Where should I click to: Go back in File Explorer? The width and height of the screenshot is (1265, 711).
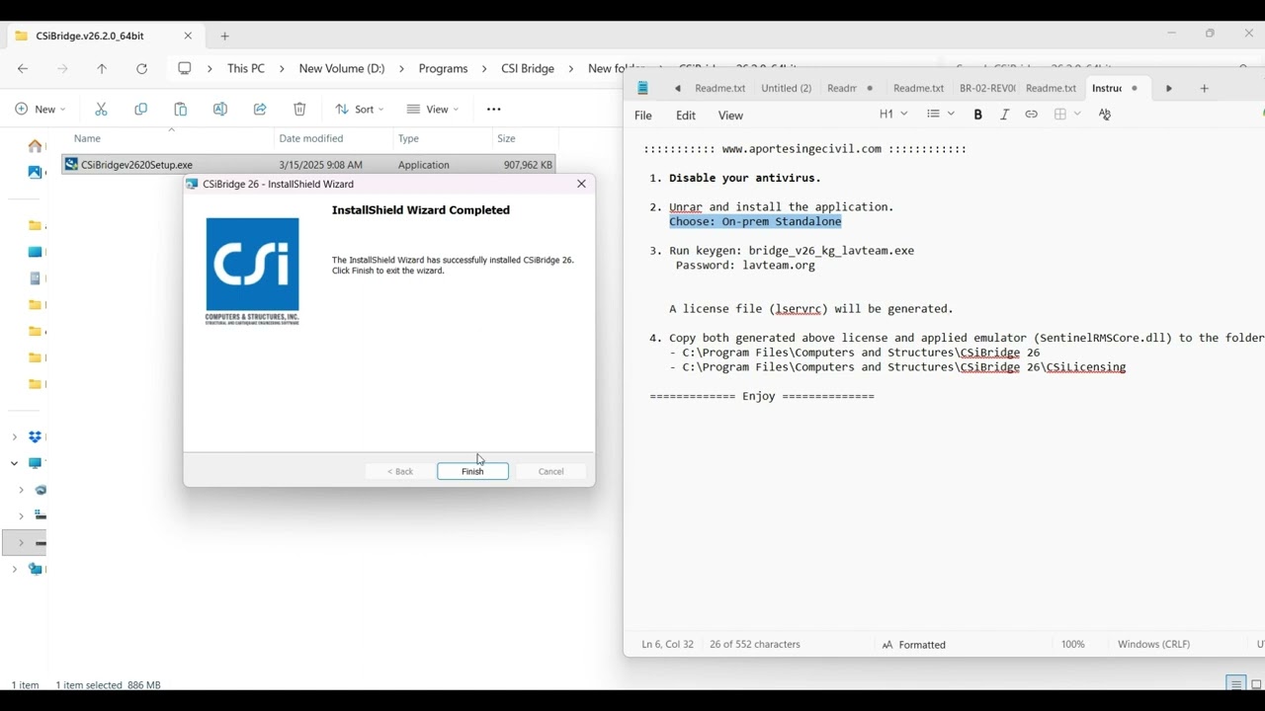point(23,68)
